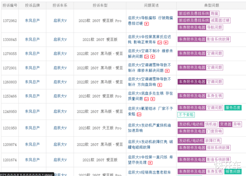Open complaint 启辰大V空调漏雪种 方向盘异响

coord(150,82)
